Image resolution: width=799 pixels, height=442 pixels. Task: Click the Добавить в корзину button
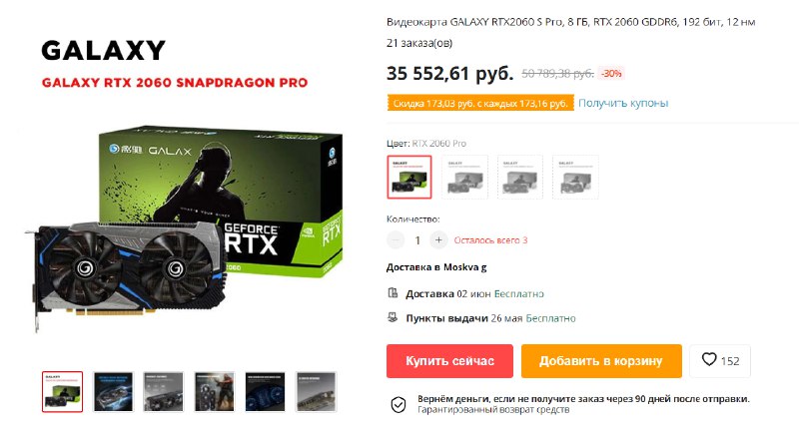[x=601, y=361]
